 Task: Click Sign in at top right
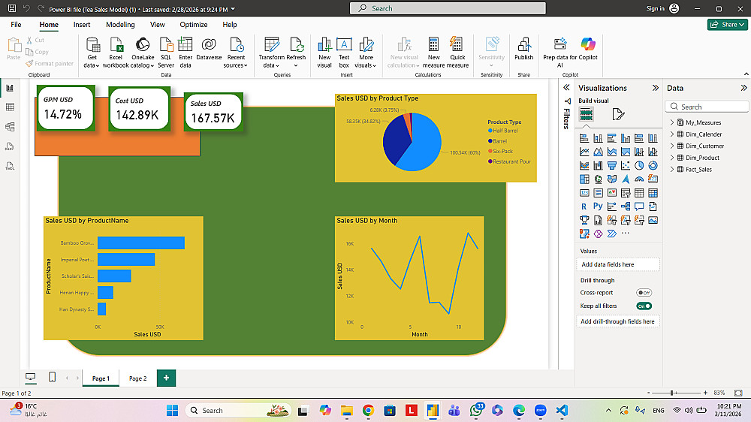click(662, 8)
